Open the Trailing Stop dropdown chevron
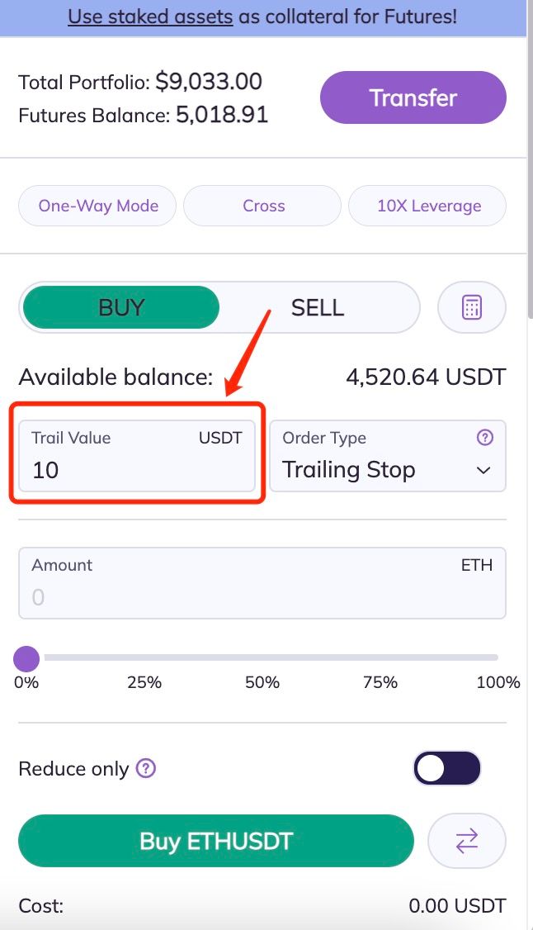This screenshot has height=930, width=533. [483, 470]
